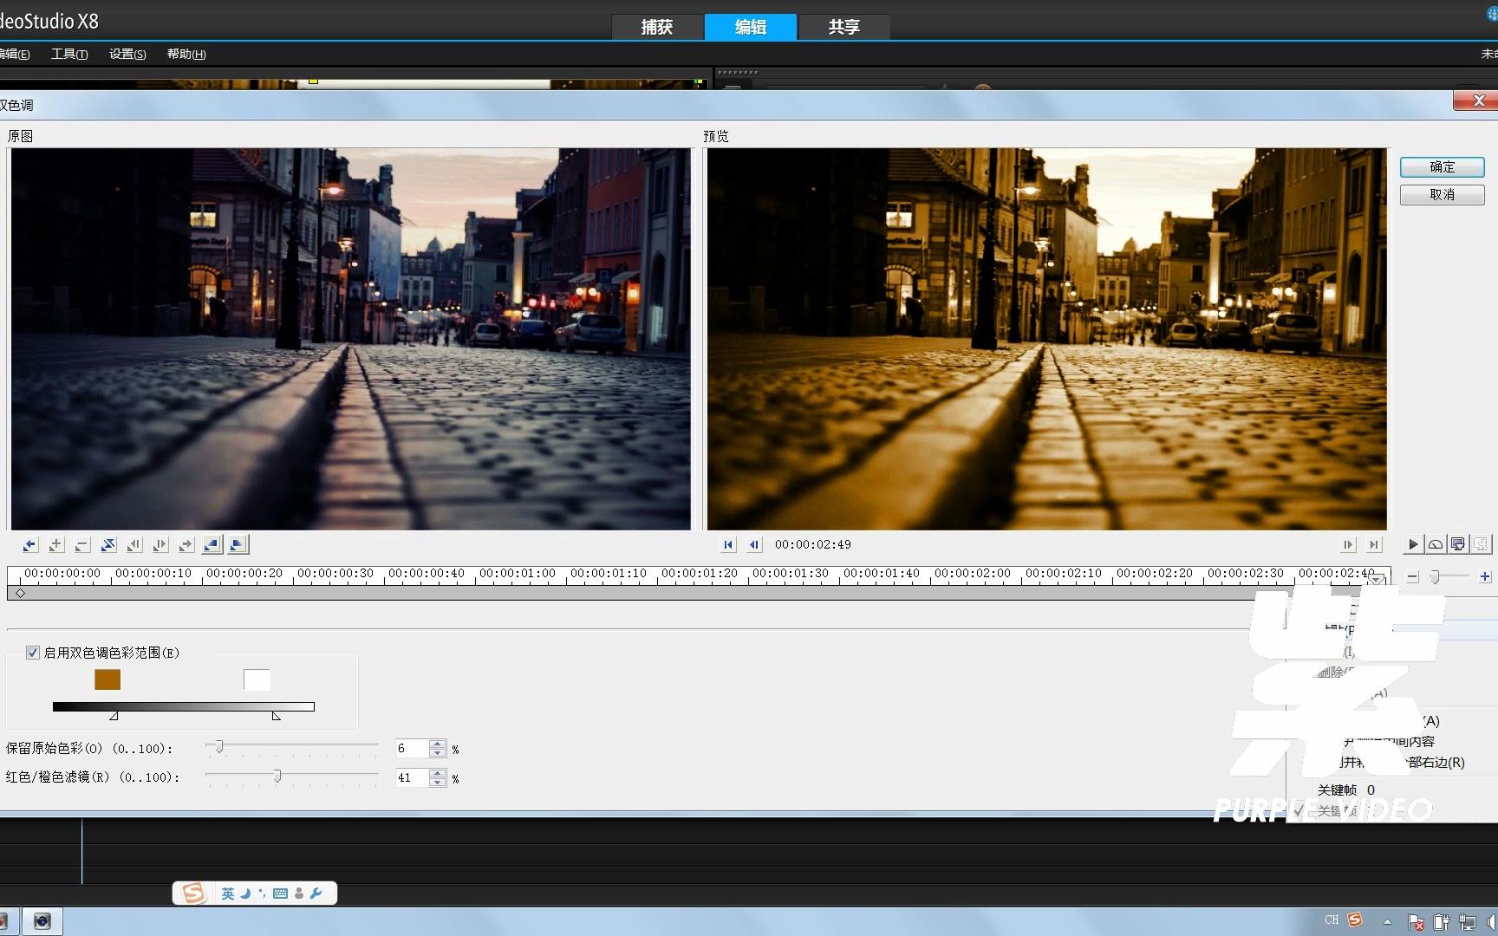
Task: Click the reverse keyframes icon
Action: tap(108, 544)
